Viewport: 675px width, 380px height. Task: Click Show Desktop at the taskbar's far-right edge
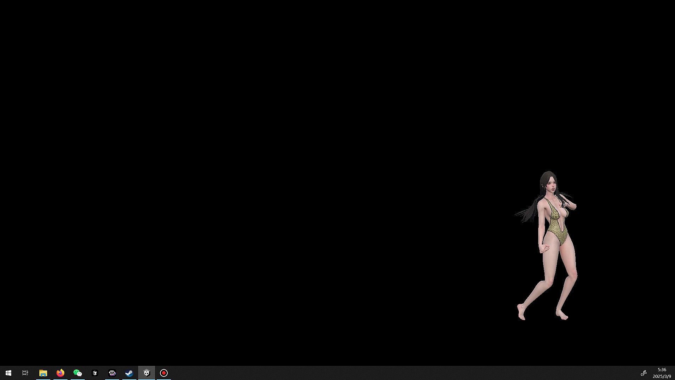(x=674, y=373)
